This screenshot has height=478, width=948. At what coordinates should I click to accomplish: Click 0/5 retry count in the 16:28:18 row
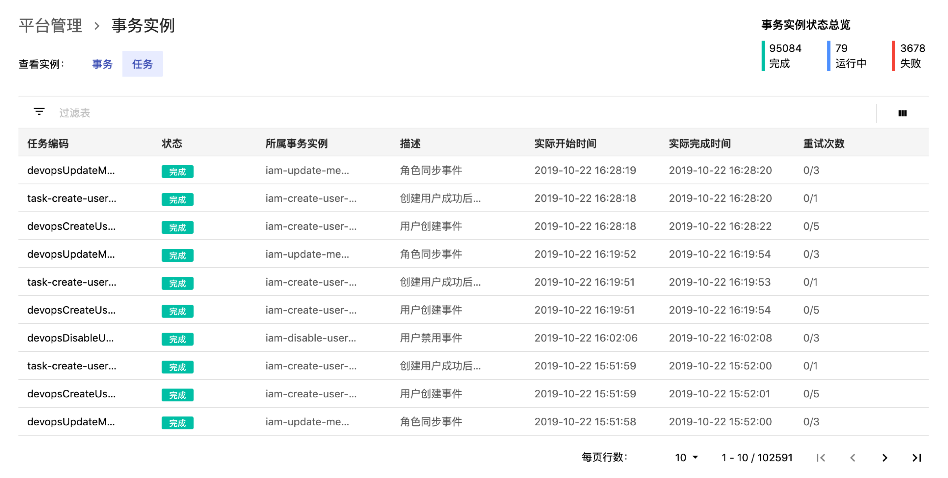point(811,226)
